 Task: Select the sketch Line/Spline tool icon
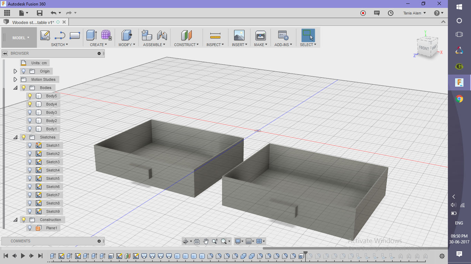pos(60,35)
